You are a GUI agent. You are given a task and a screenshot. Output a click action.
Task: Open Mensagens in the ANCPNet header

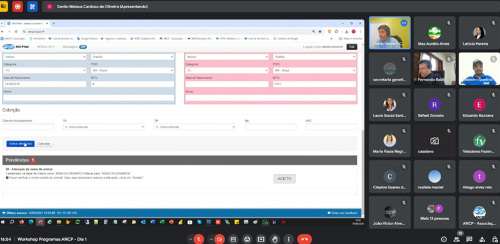pyautogui.click(x=74, y=47)
